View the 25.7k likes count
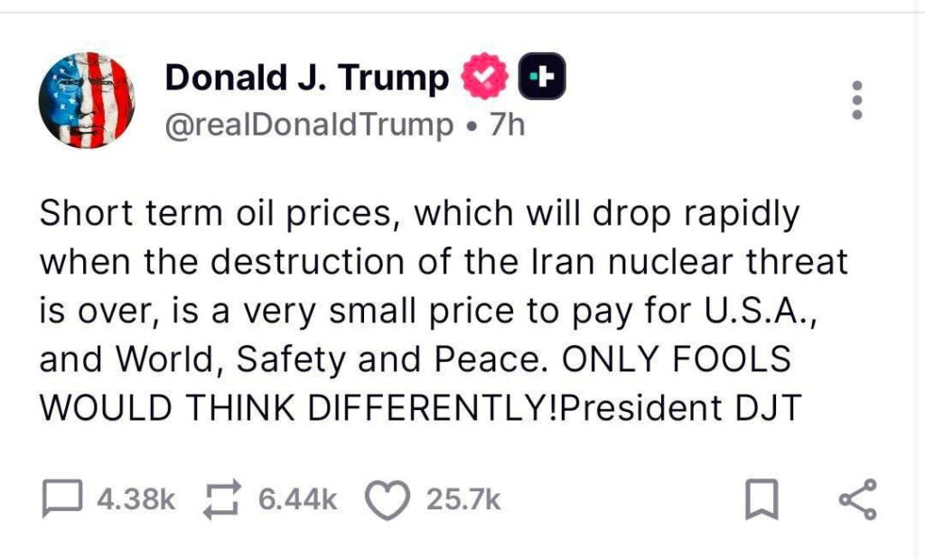This screenshot has width=925, height=559. tap(462, 499)
